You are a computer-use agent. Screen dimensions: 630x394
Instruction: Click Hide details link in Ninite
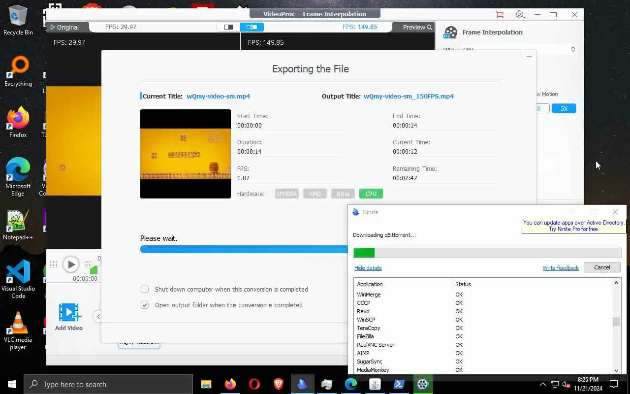tap(368, 268)
